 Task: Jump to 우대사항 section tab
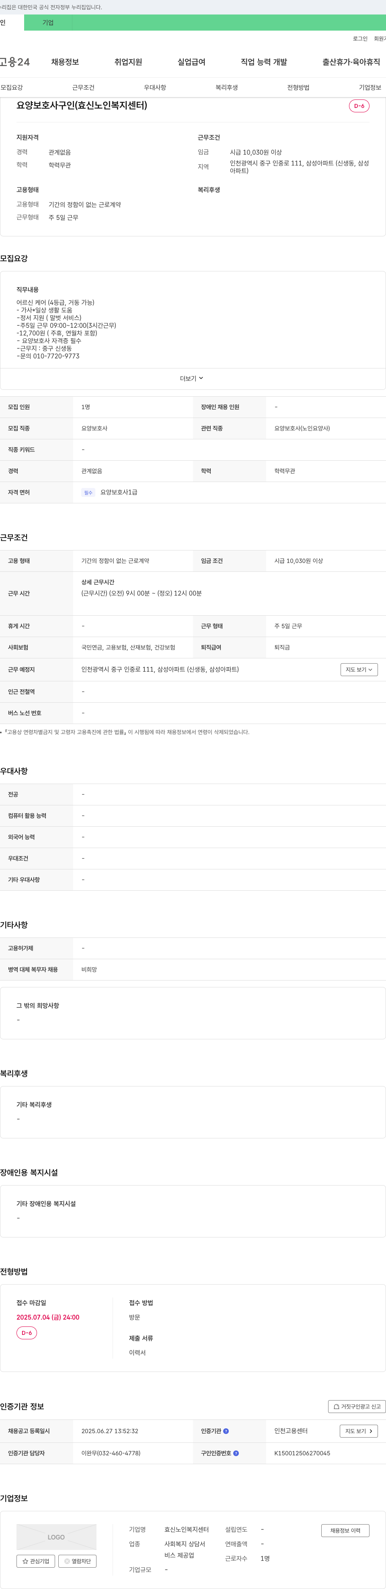coord(155,88)
